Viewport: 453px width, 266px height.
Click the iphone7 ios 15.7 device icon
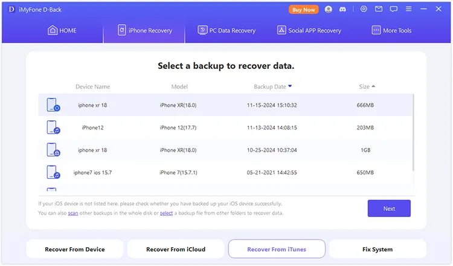[x=53, y=172]
